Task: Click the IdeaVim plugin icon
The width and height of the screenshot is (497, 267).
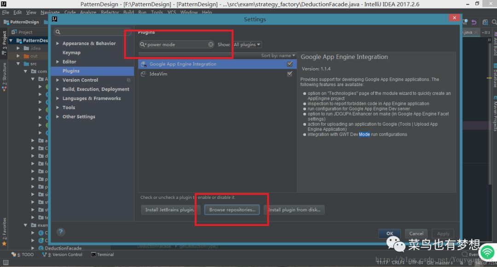Action: (x=144, y=74)
